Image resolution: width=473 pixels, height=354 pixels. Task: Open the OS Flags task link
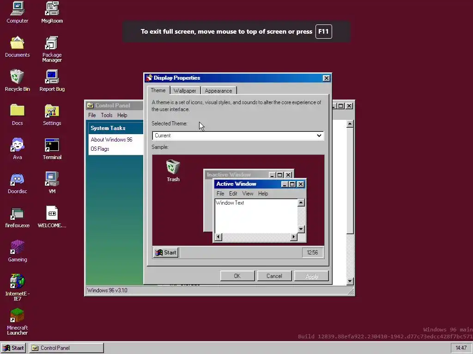click(x=100, y=149)
